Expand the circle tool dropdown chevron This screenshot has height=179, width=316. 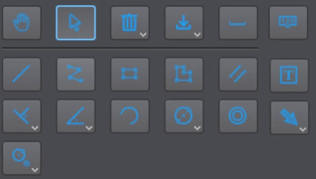click(197, 128)
